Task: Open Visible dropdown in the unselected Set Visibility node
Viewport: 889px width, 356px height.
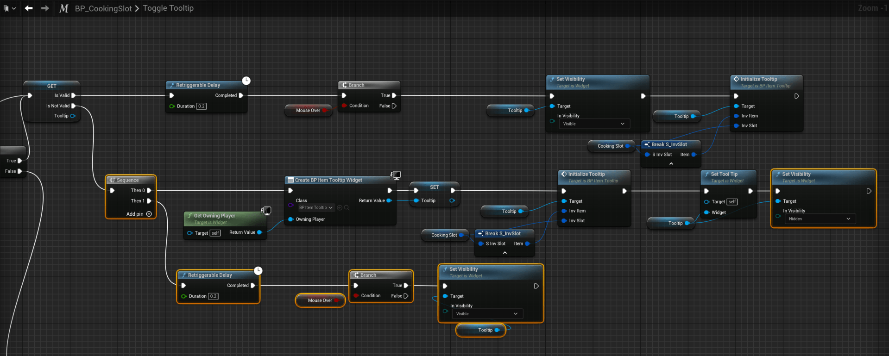Action: click(594, 124)
